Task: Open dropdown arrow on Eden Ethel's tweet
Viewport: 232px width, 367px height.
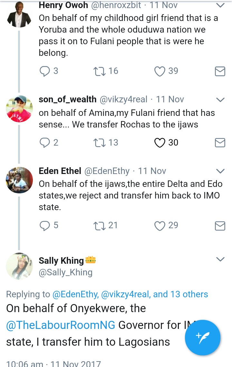Action: (220, 171)
